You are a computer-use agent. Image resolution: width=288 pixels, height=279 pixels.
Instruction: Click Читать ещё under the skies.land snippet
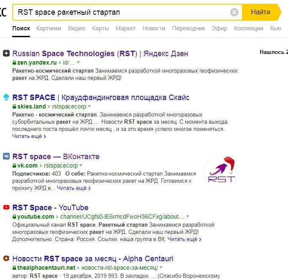[x=29, y=136]
